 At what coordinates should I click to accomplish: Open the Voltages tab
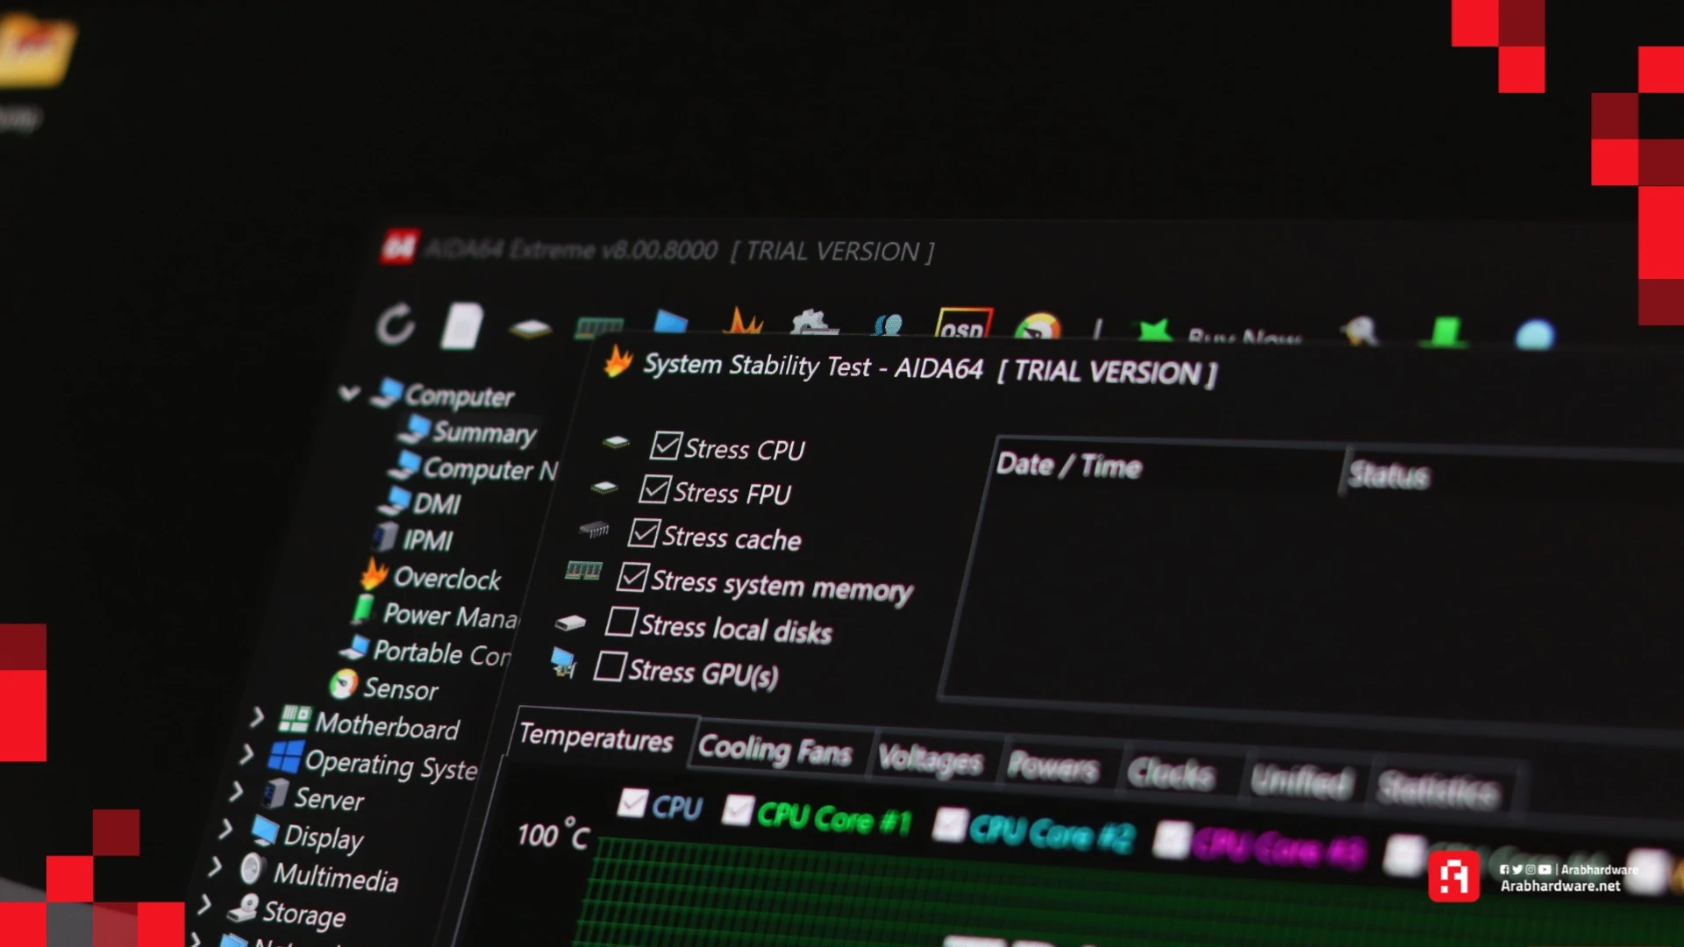pyautogui.click(x=930, y=759)
